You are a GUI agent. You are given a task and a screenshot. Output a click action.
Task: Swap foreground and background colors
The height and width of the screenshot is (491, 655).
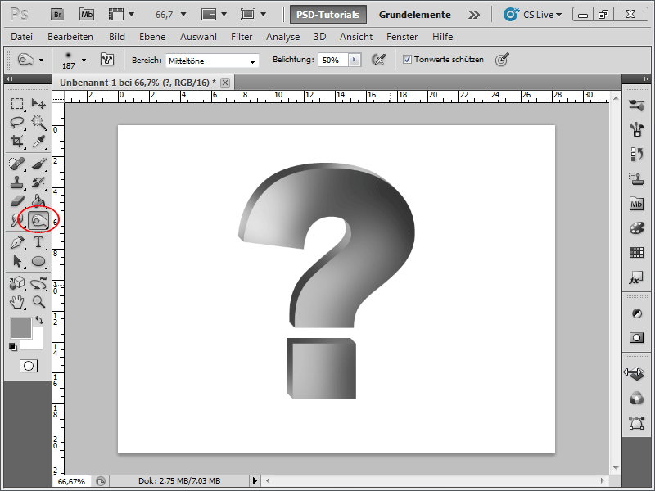39,320
